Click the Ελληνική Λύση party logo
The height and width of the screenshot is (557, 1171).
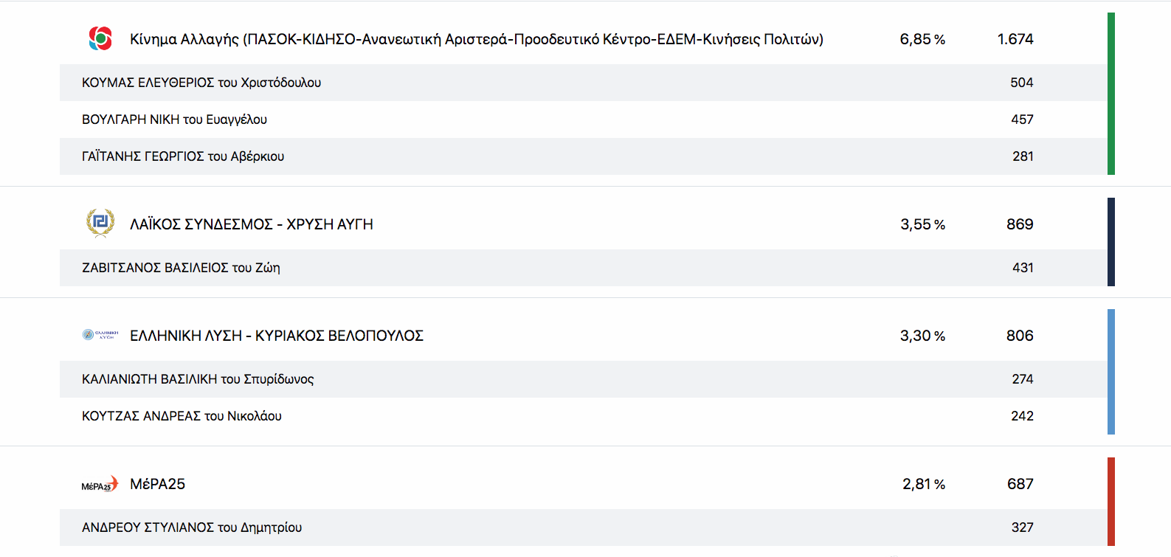click(x=100, y=335)
